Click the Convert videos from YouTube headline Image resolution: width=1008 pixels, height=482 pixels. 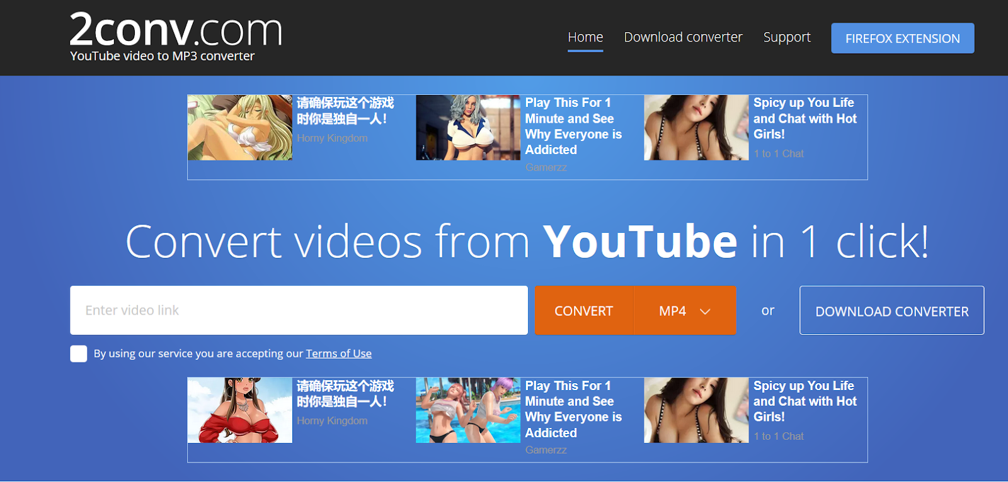(527, 241)
